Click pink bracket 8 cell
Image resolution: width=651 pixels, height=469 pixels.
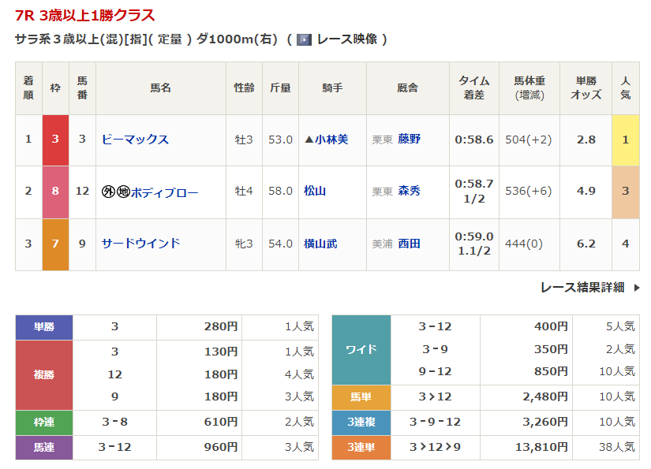tap(56, 192)
